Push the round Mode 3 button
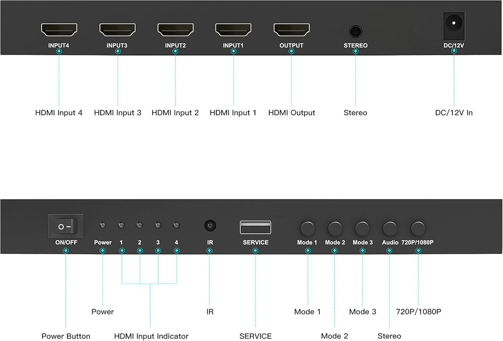 tap(362, 228)
